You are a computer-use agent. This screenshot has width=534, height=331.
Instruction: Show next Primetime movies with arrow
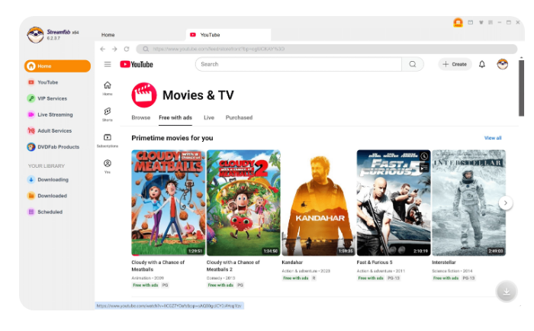tap(506, 203)
